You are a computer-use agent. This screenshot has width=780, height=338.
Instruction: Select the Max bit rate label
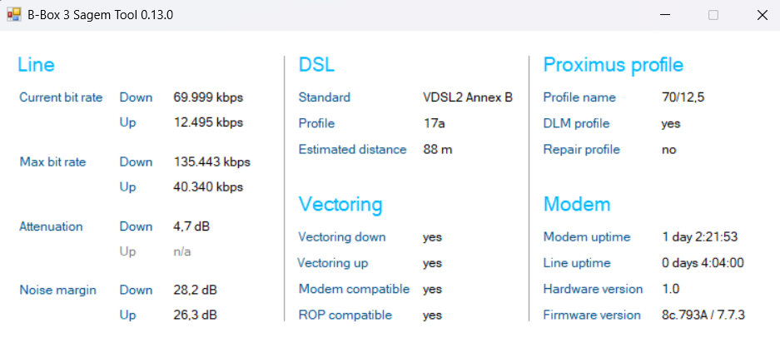click(x=52, y=162)
